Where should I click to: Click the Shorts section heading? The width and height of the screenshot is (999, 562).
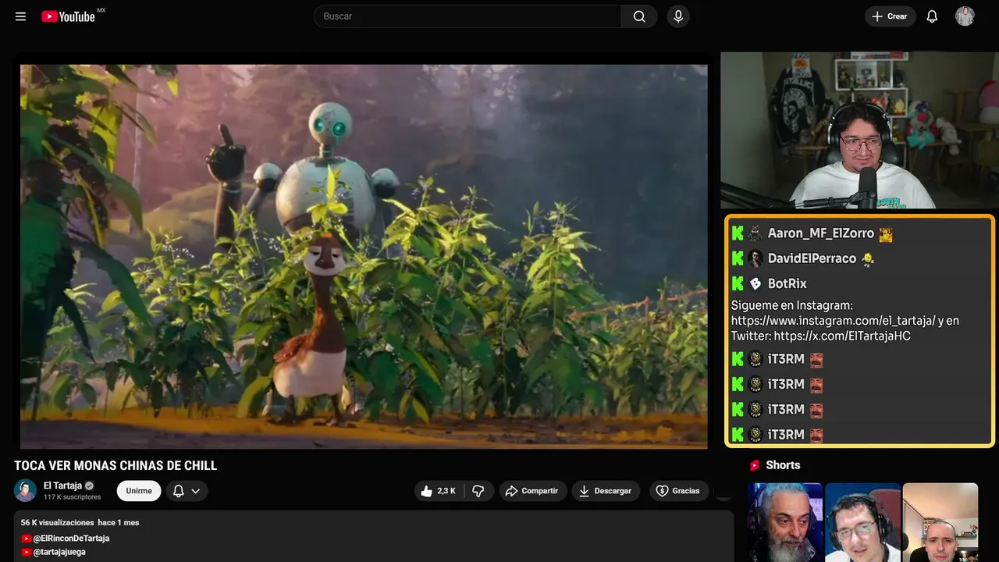click(783, 465)
